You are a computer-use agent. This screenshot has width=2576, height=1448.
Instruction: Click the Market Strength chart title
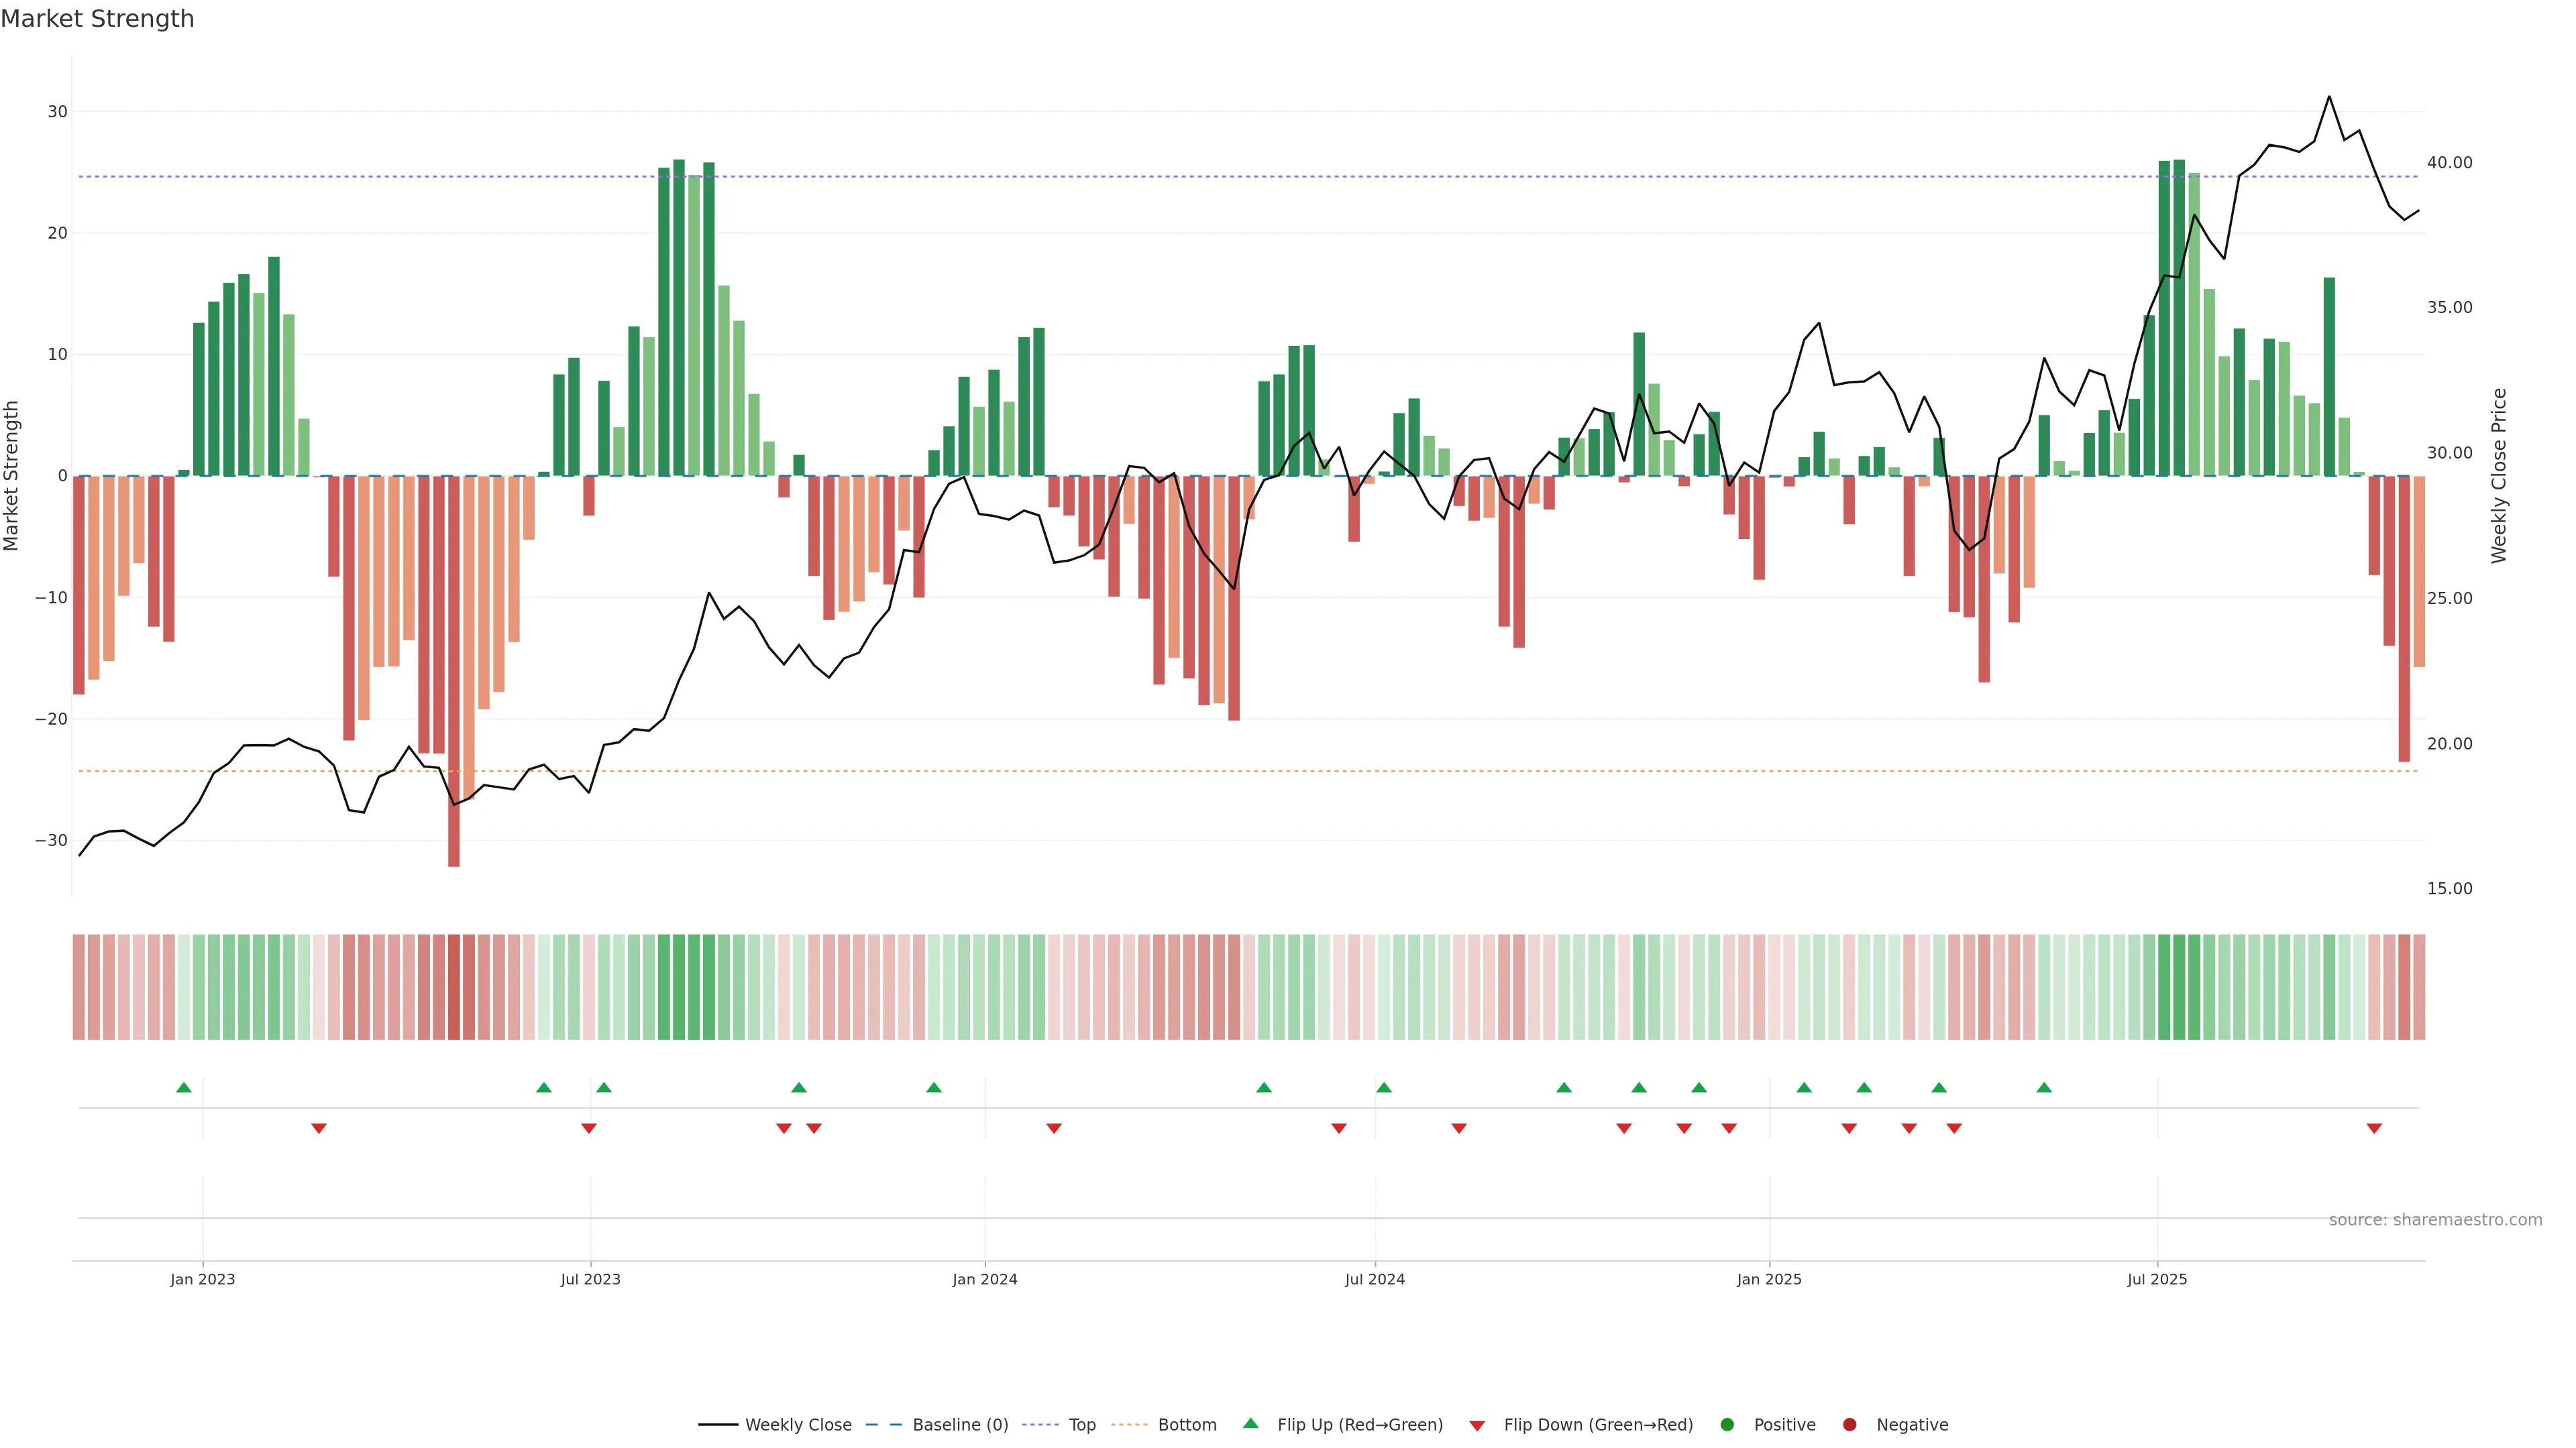coord(97,19)
